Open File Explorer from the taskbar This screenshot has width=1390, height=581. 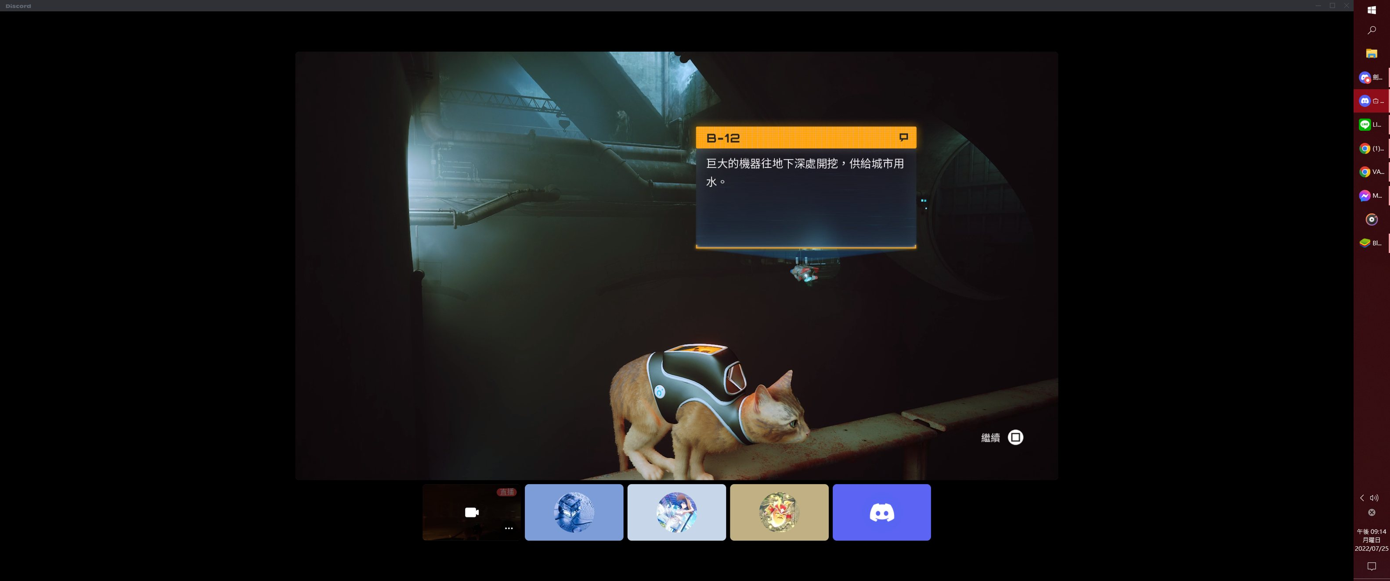[1371, 53]
